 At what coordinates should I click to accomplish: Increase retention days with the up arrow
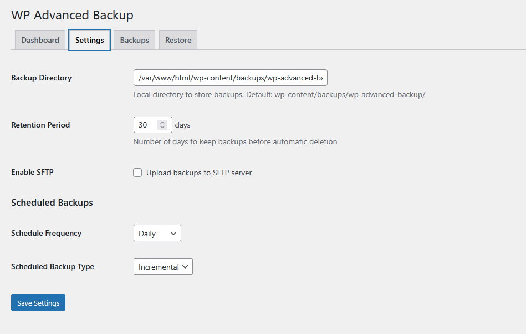(x=162, y=122)
